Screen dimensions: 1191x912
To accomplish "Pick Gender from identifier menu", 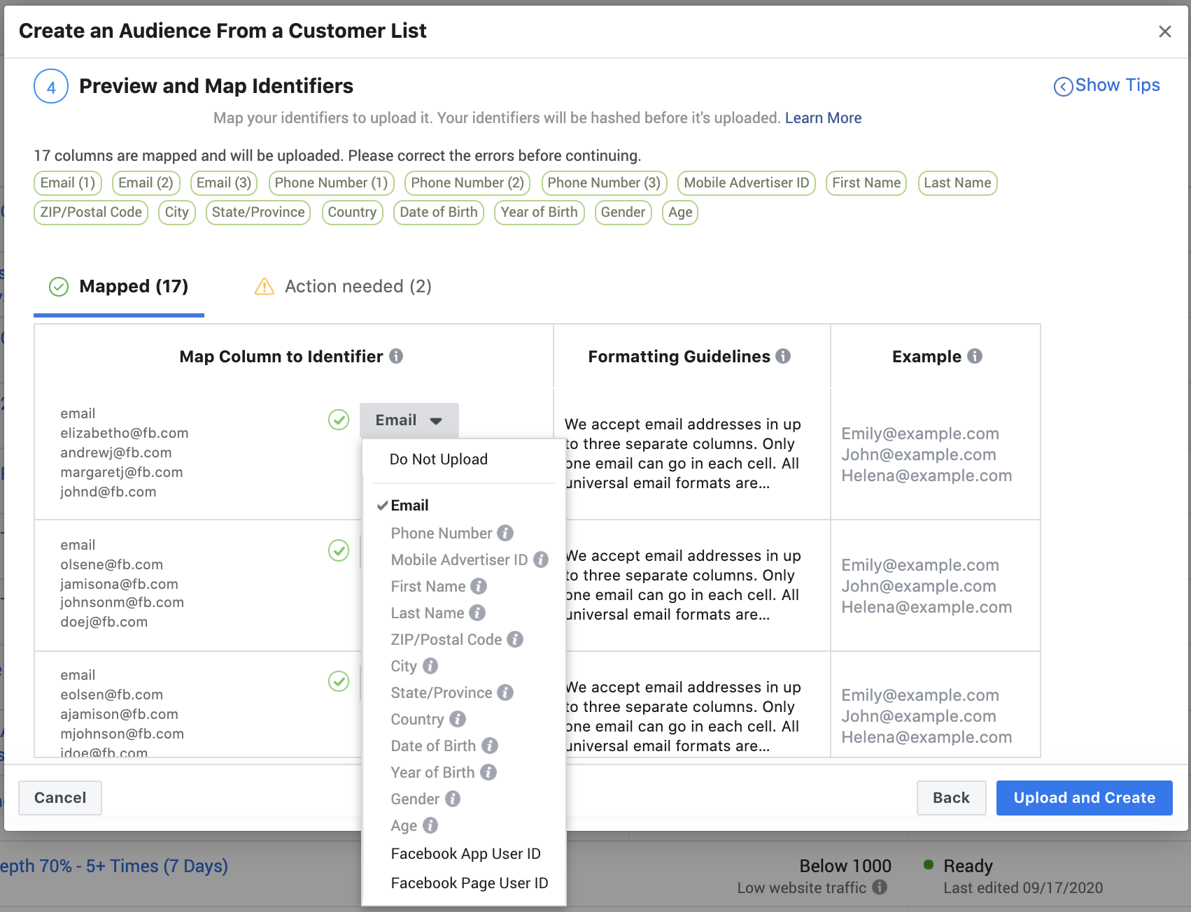I will (x=416, y=799).
